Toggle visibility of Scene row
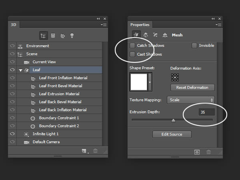The image size is (240, 180). coord(12,54)
